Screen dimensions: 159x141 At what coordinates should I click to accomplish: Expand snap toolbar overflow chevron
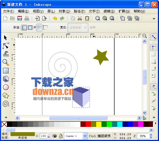154,118
